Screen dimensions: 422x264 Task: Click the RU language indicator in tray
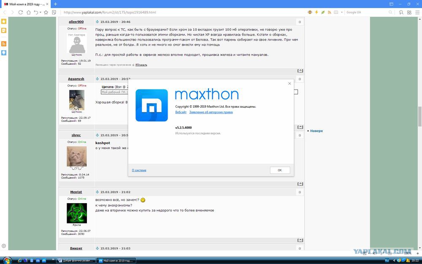[x=387, y=261]
